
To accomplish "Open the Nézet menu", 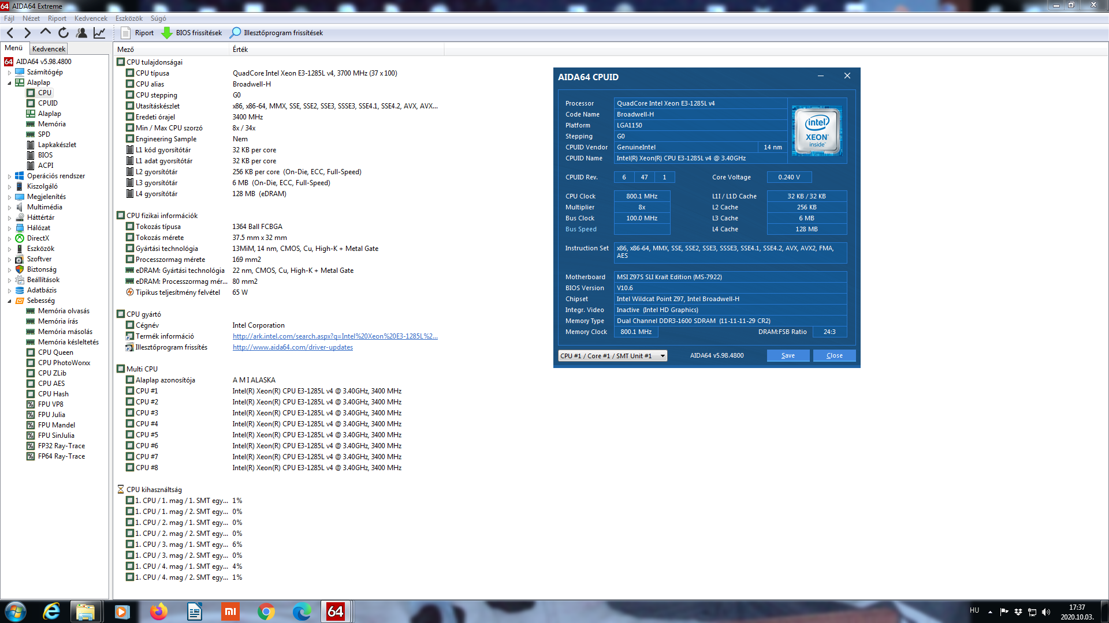I will (31, 18).
